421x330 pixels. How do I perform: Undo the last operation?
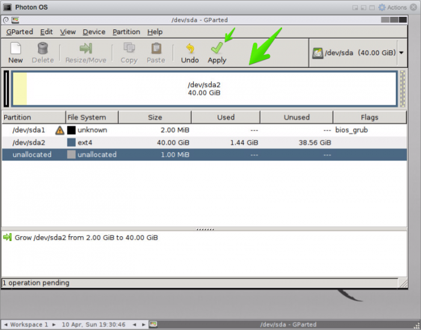190,53
